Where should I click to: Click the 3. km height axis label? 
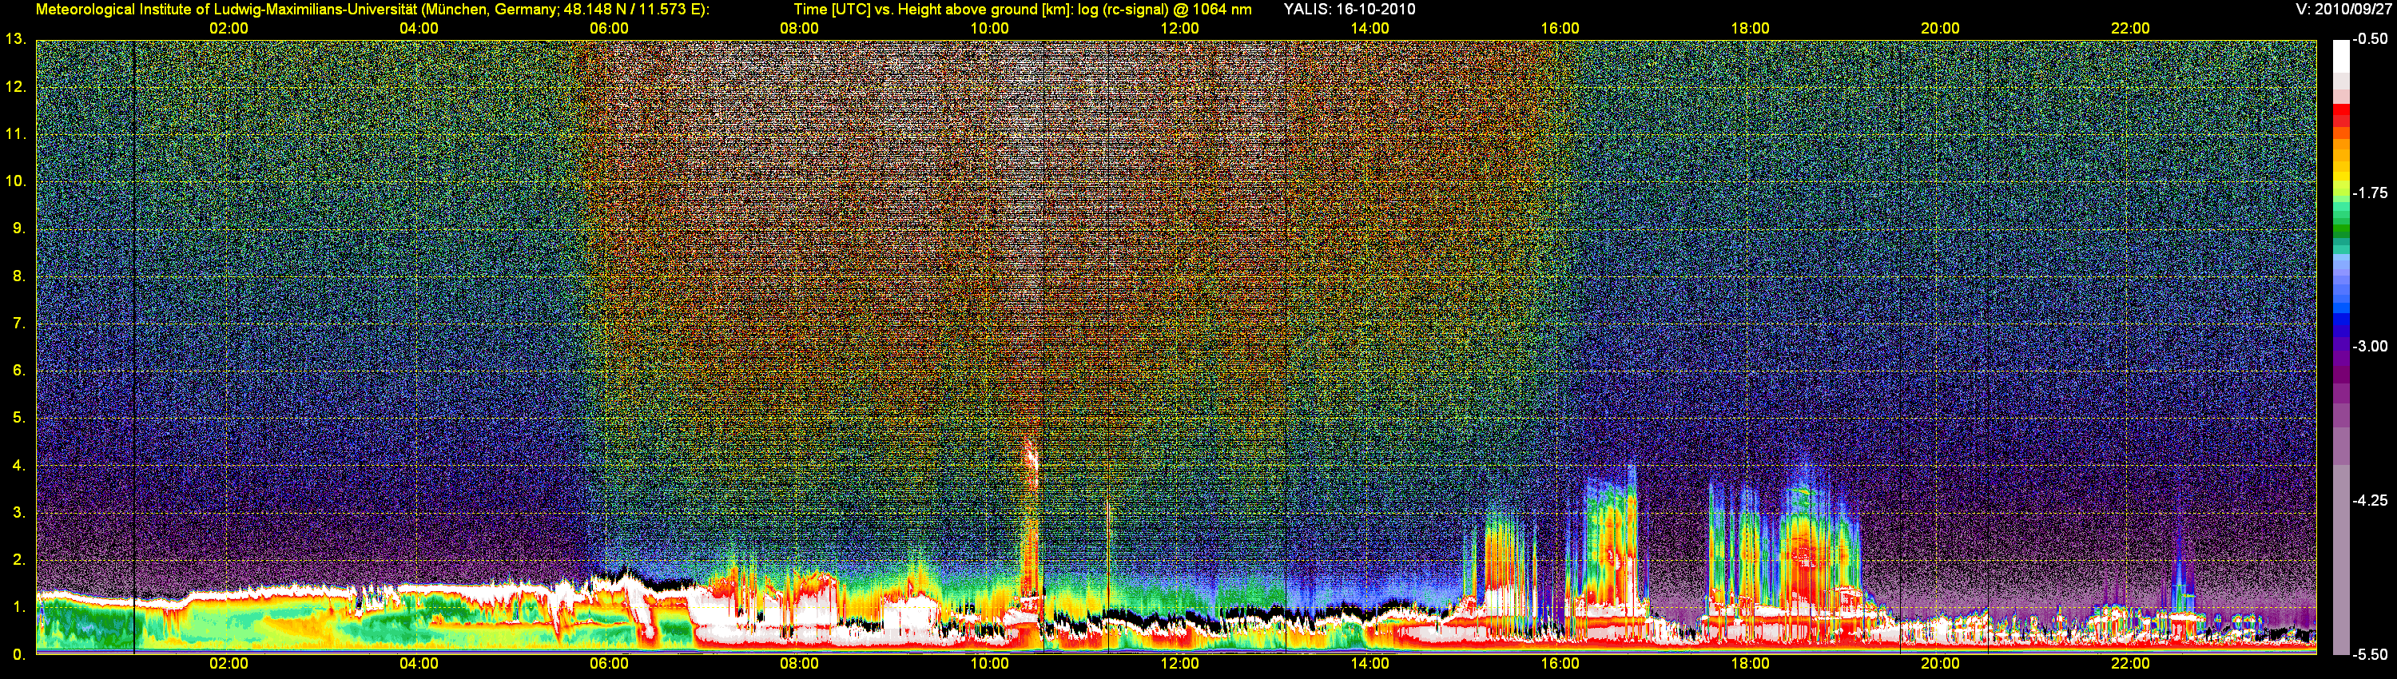coord(19,513)
